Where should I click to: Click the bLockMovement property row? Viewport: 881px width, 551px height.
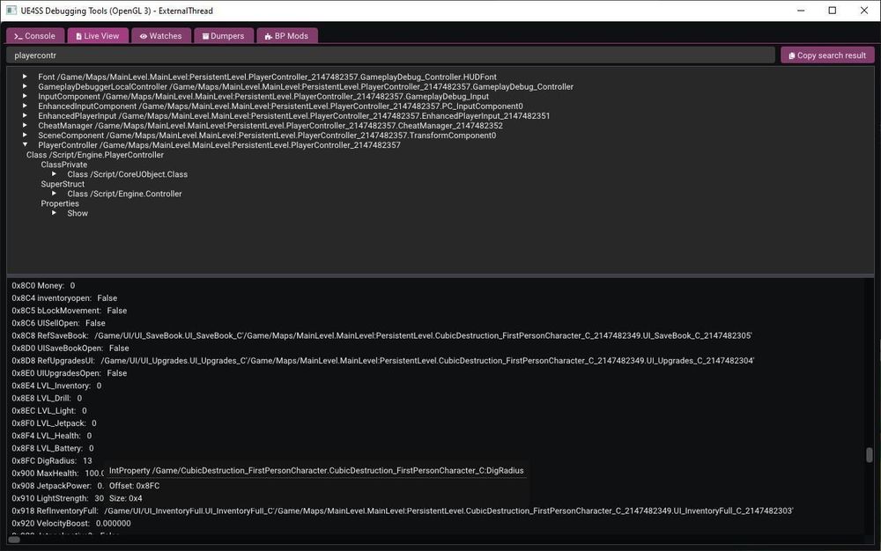click(69, 311)
